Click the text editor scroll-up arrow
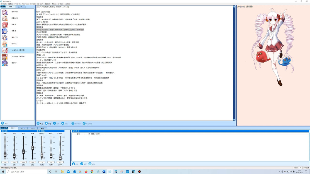Image resolution: width=310 pixels, height=174 pixels. (234, 7)
